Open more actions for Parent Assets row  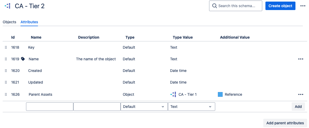point(300,94)
